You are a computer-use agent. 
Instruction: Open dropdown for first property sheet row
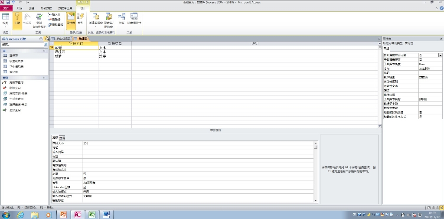point(441,55)
